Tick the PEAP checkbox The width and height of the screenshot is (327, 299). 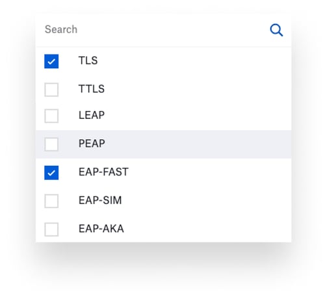click(x=51, y=144)
